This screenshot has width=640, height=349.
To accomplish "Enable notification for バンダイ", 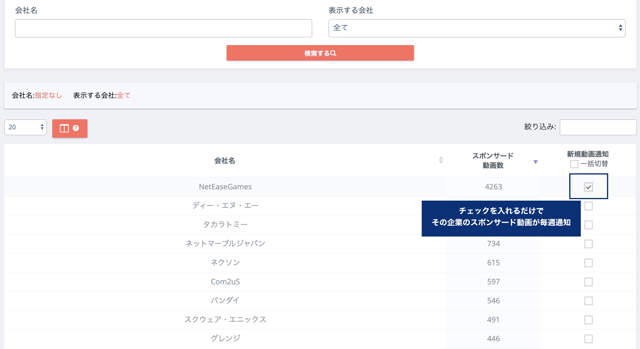I will click(588, 301).
